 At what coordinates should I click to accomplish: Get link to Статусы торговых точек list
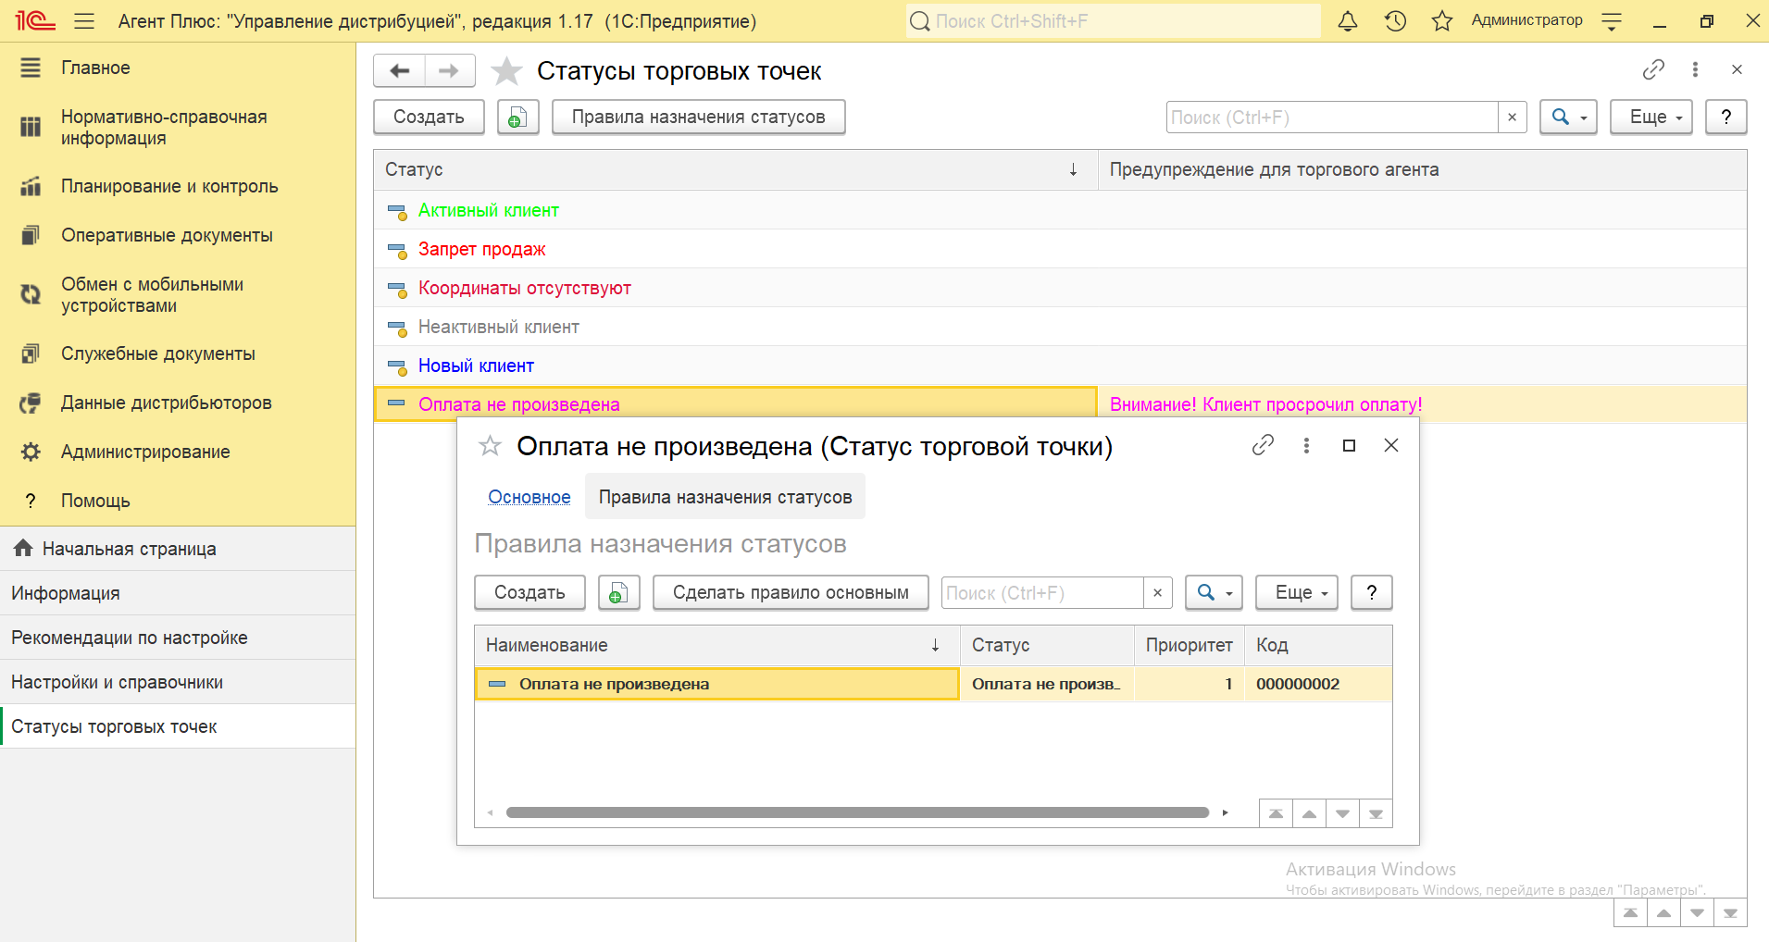coord(1653,69)
